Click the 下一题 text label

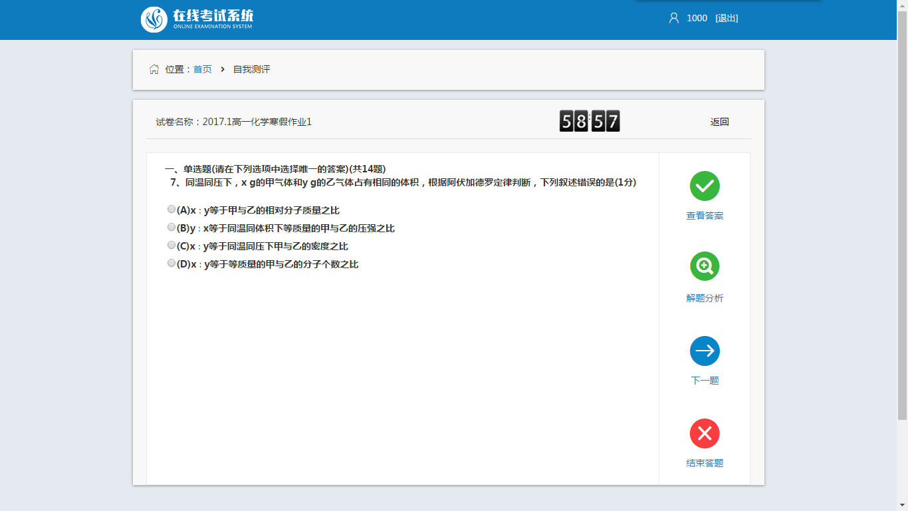pos(705,381)
